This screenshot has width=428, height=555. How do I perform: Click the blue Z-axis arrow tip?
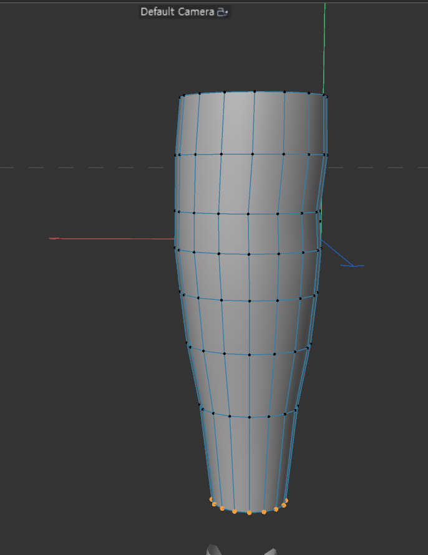pyautogui.click(x=353, y=266)
